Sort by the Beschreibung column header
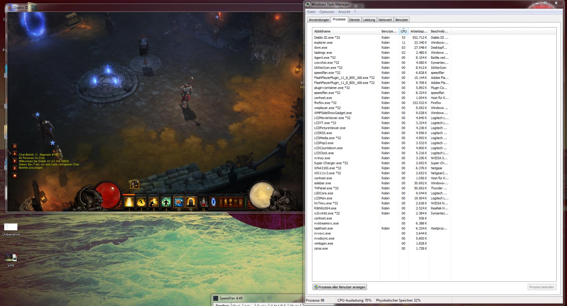 pos(440,31)
